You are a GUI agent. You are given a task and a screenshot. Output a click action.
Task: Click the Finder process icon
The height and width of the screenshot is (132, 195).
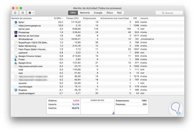coord(16,60)
